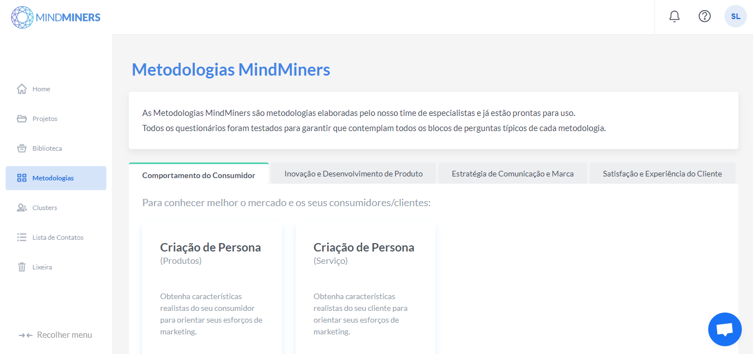The image size is (753, 354).
Task: Switch to Satisfação e Experiência do Cliente tab
Action: coord(662,174)
